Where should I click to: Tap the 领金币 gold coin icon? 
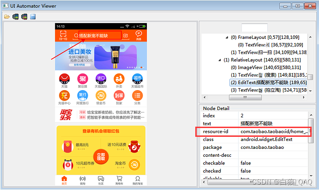[101, 96]
